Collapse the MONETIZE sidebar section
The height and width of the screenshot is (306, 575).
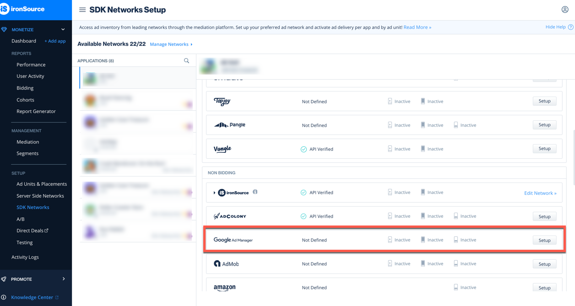(63, 29)
